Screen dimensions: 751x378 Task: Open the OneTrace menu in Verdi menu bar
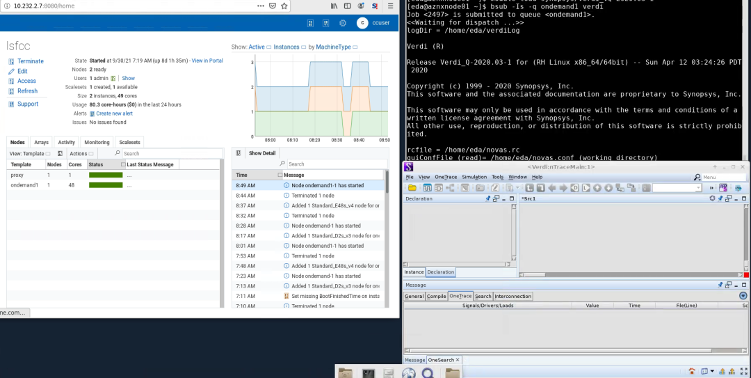[x=446, y=177]
